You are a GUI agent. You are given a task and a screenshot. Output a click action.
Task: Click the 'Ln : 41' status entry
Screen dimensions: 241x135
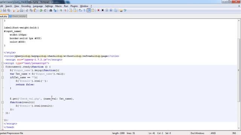click(x=152, y=133)
